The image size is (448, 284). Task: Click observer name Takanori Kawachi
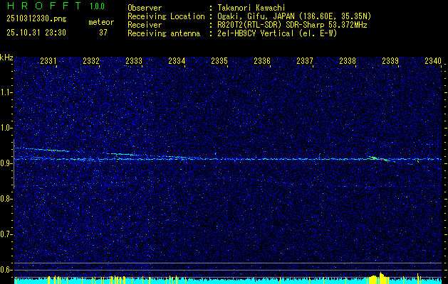tap(251, 8)
